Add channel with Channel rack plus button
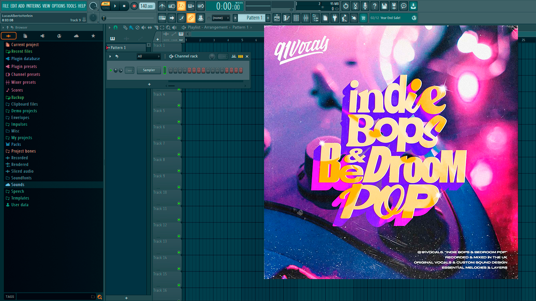 point(149,84)
